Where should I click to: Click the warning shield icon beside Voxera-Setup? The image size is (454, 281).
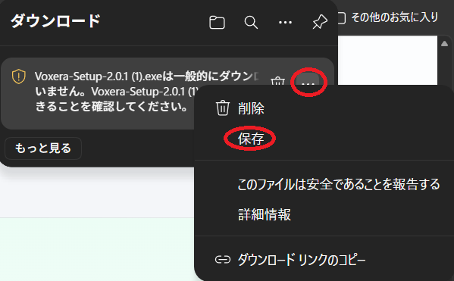click(x=19, y=76)
